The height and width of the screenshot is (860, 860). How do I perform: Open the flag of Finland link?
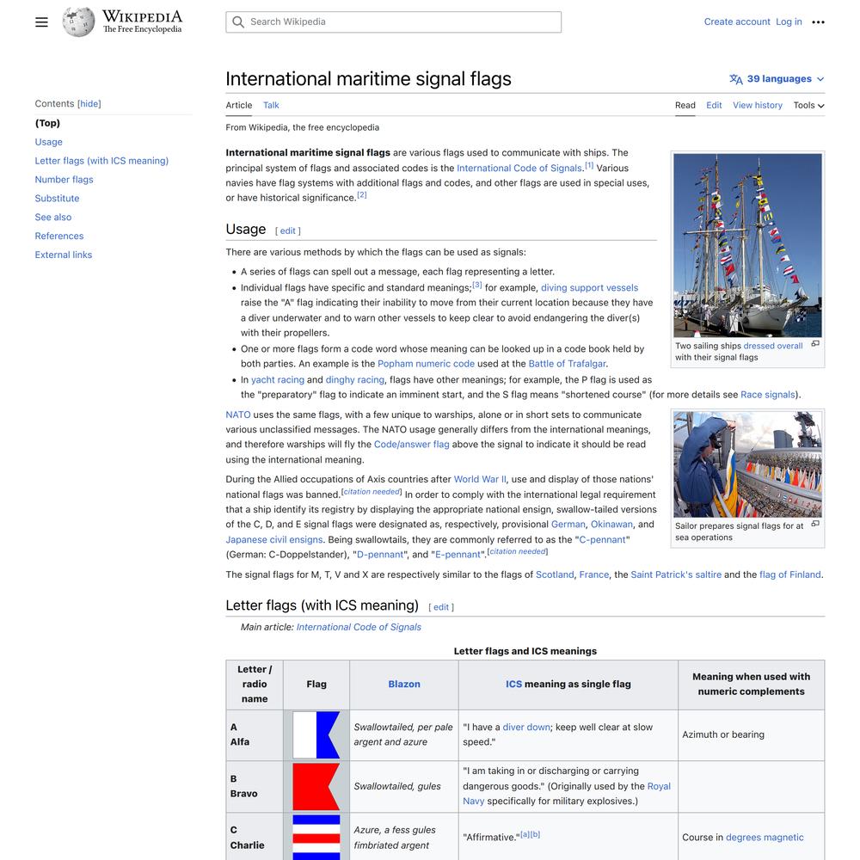point(789,574)
